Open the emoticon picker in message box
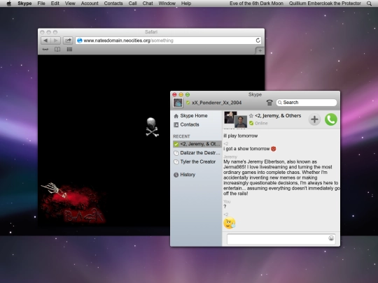The width and height of the screenshot is (378, 283). click(x=331, y=238)
